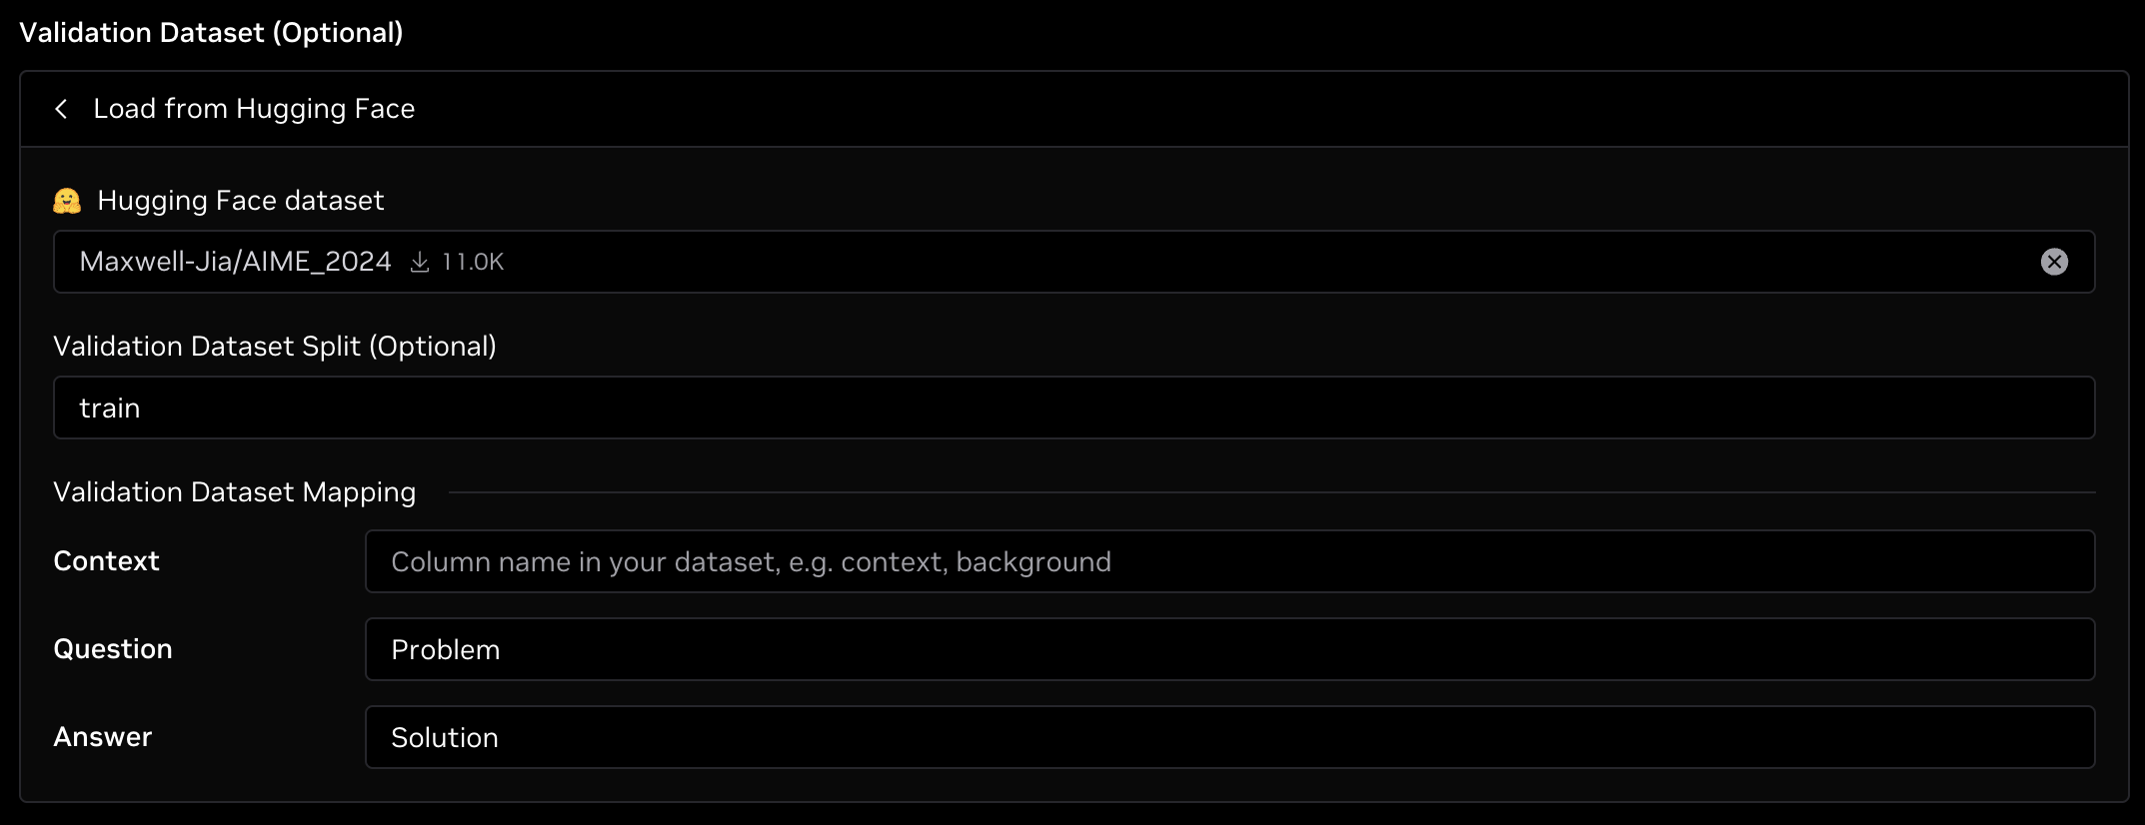Viewport: 2145px width, 825px height.
Task: Click the Answer field containing Solution
Action: pyautogui.click(x=1229, y=737)
